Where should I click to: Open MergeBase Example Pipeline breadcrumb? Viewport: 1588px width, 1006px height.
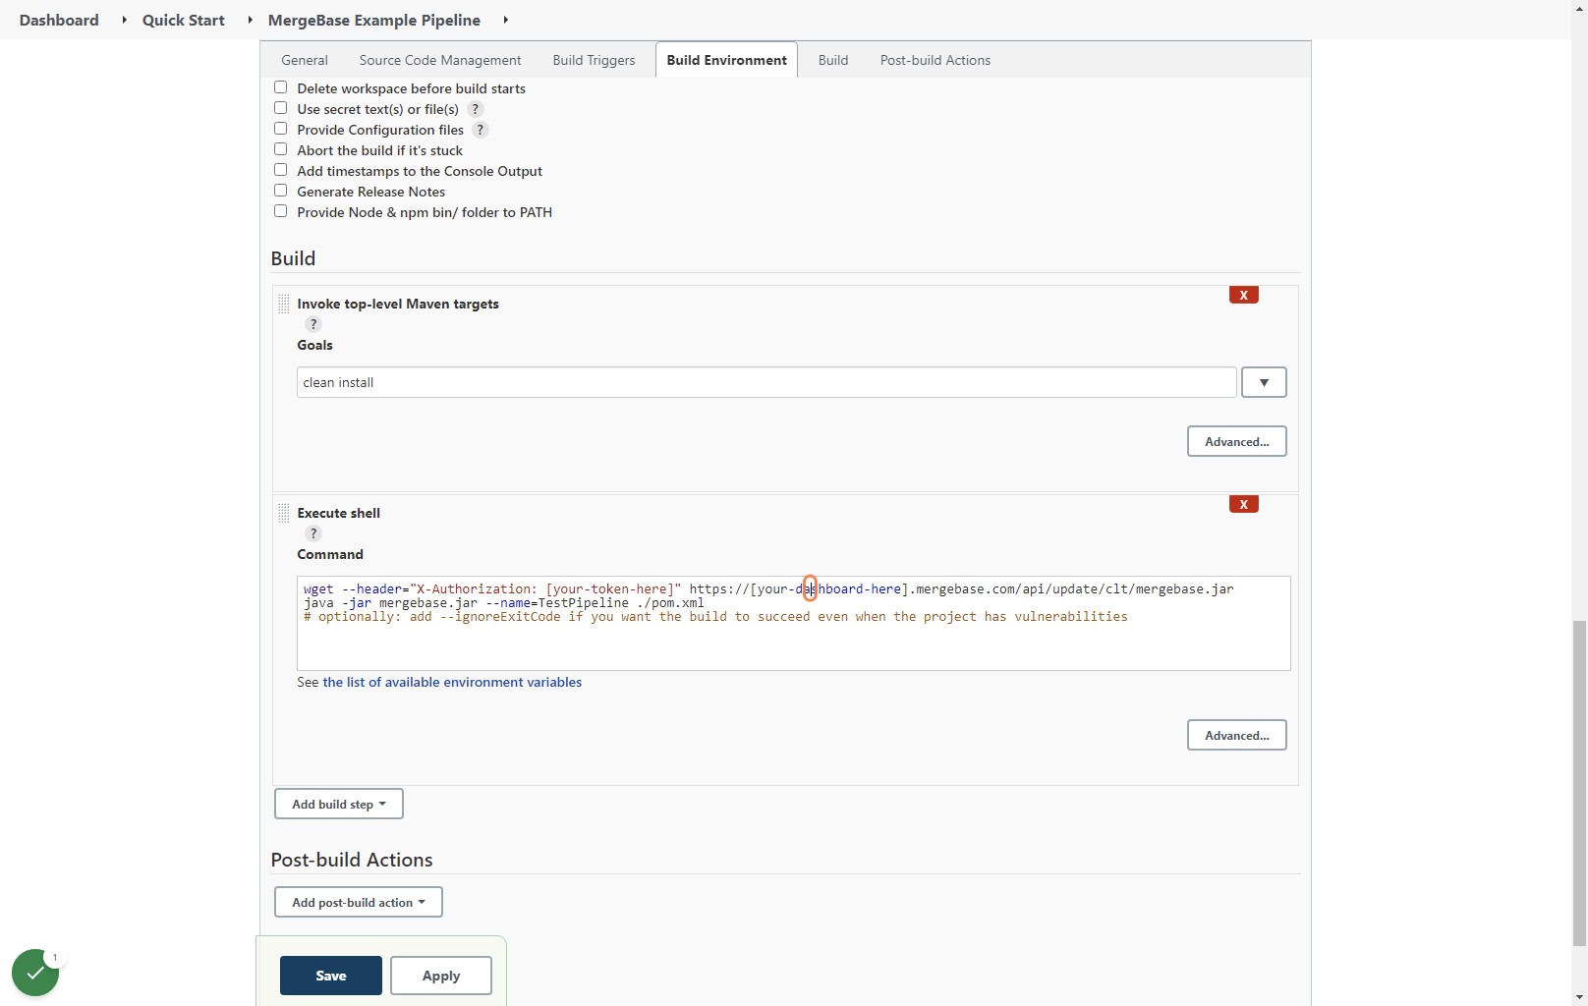pos(374,20)
